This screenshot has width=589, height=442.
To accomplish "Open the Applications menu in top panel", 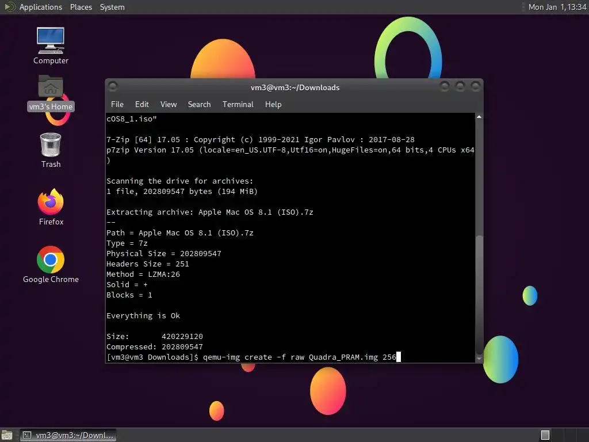I will pos(41,7).
